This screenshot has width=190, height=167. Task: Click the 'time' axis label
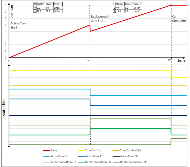[181, 61]
